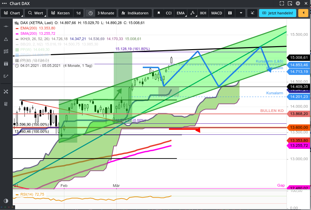311x210 pixels.
Task: Click the 15.128,19 (161.80%) Fibonacci label
Action: [132, 49]
